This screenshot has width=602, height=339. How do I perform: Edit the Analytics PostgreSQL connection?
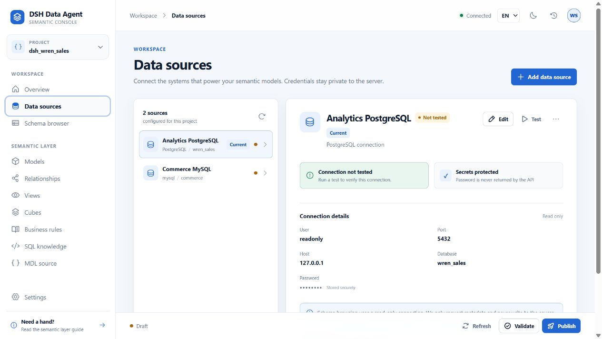[498, 119]
